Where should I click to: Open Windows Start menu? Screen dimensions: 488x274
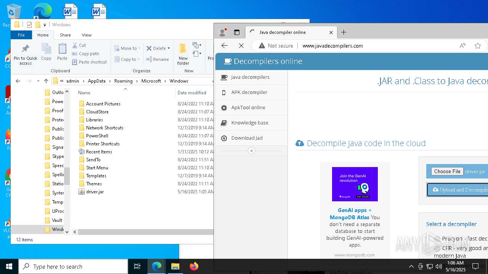(9, 266)
